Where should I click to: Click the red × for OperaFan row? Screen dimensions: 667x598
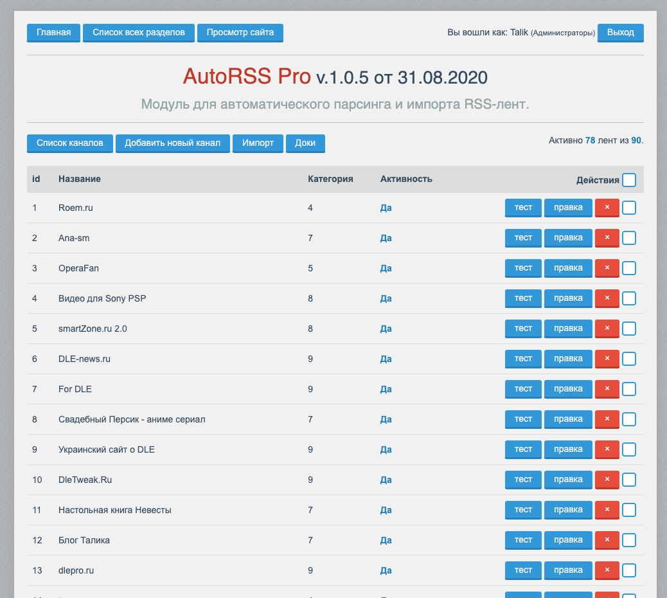(607, 268)
